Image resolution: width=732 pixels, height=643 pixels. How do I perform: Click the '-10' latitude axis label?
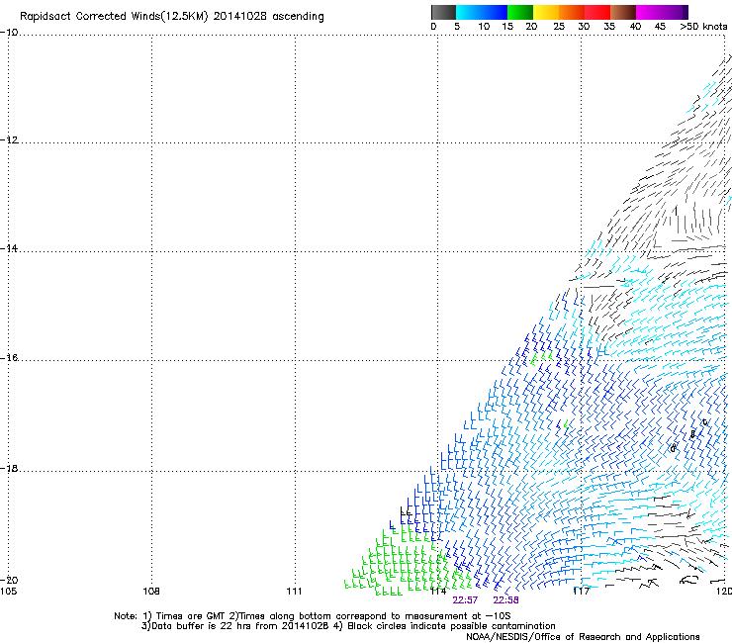(x=9, y=33)
